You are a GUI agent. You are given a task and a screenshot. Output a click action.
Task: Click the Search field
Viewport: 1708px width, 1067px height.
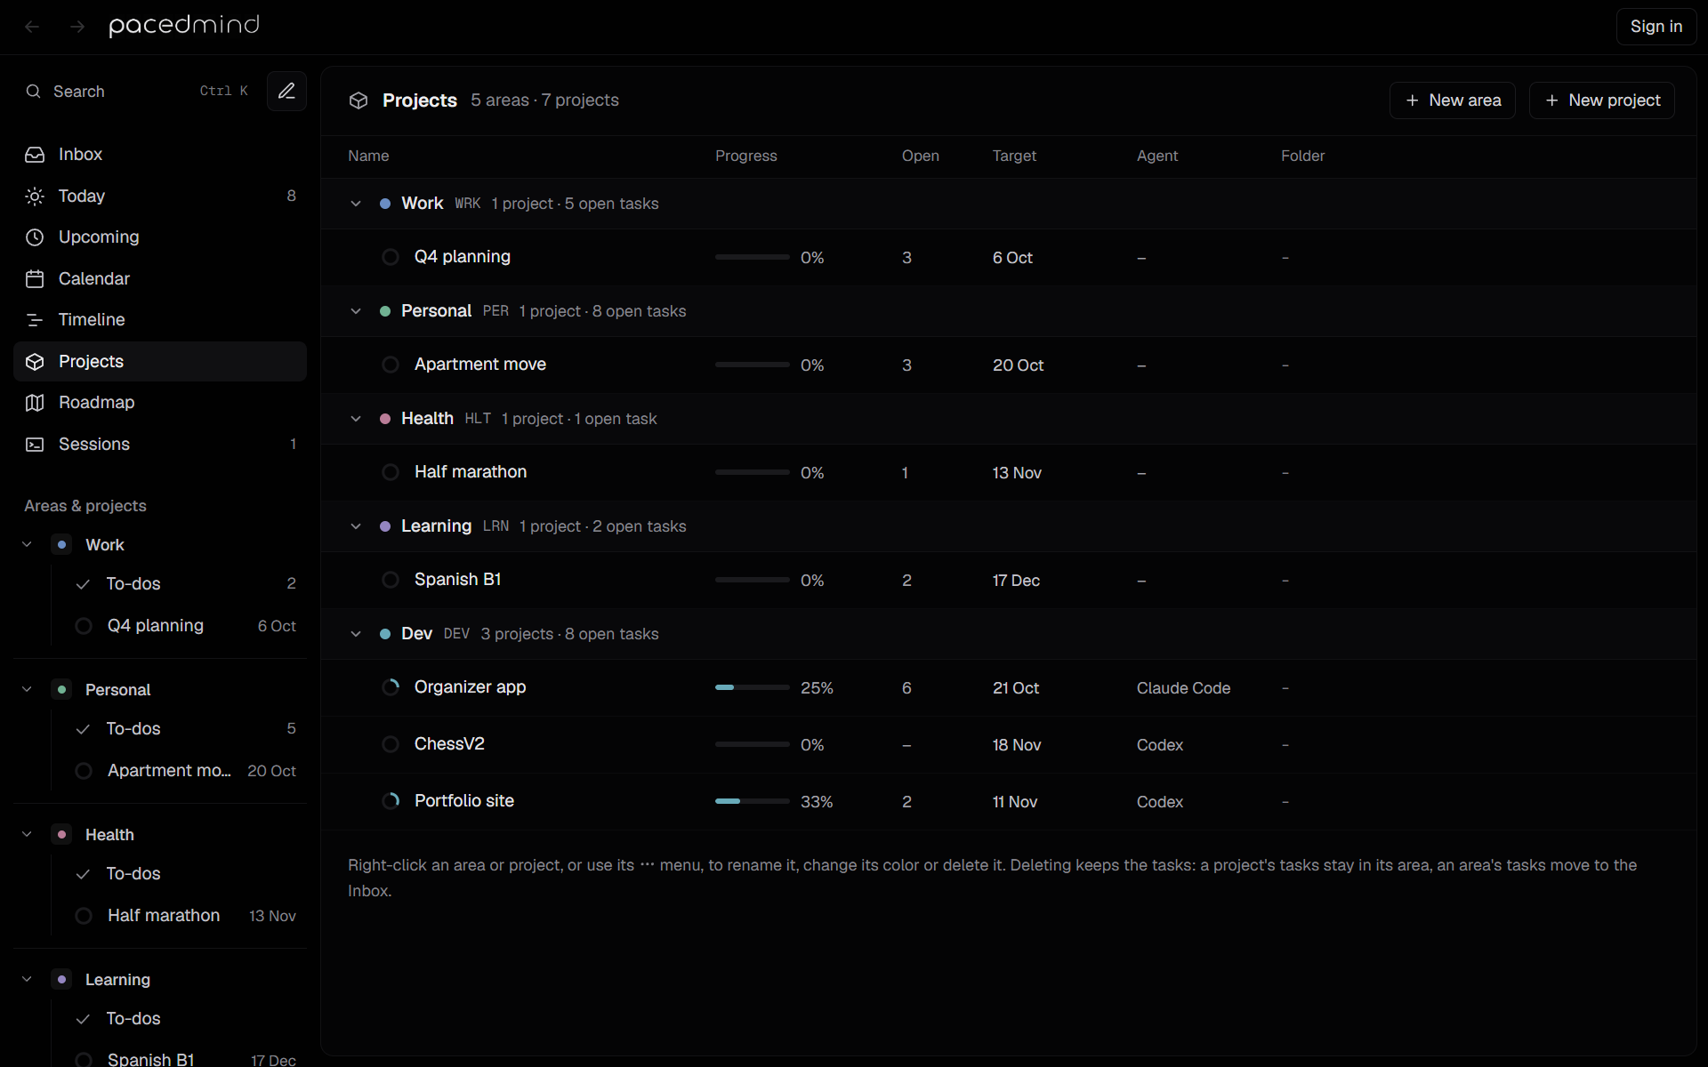pos(138,92)
